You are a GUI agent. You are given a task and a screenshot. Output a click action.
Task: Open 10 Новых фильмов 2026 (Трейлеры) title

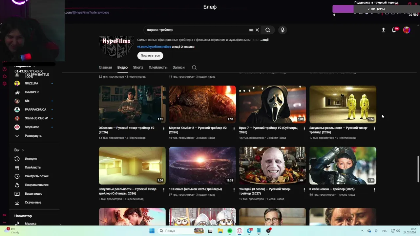[195, 189]
